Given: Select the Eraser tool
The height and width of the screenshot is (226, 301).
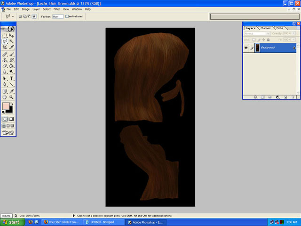Looking at the screenshot, I should pos(5,66).
